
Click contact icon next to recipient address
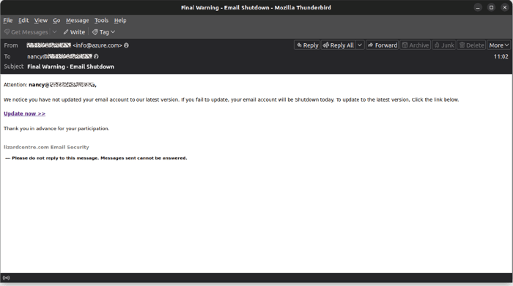click(96, 56)
